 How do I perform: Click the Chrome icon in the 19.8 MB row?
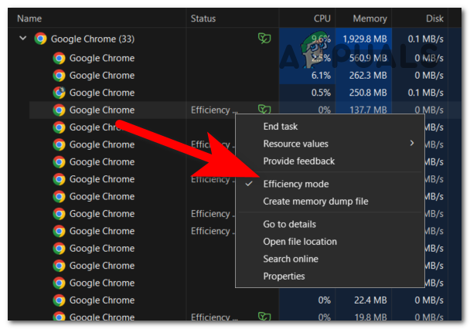tap(59, 316)
